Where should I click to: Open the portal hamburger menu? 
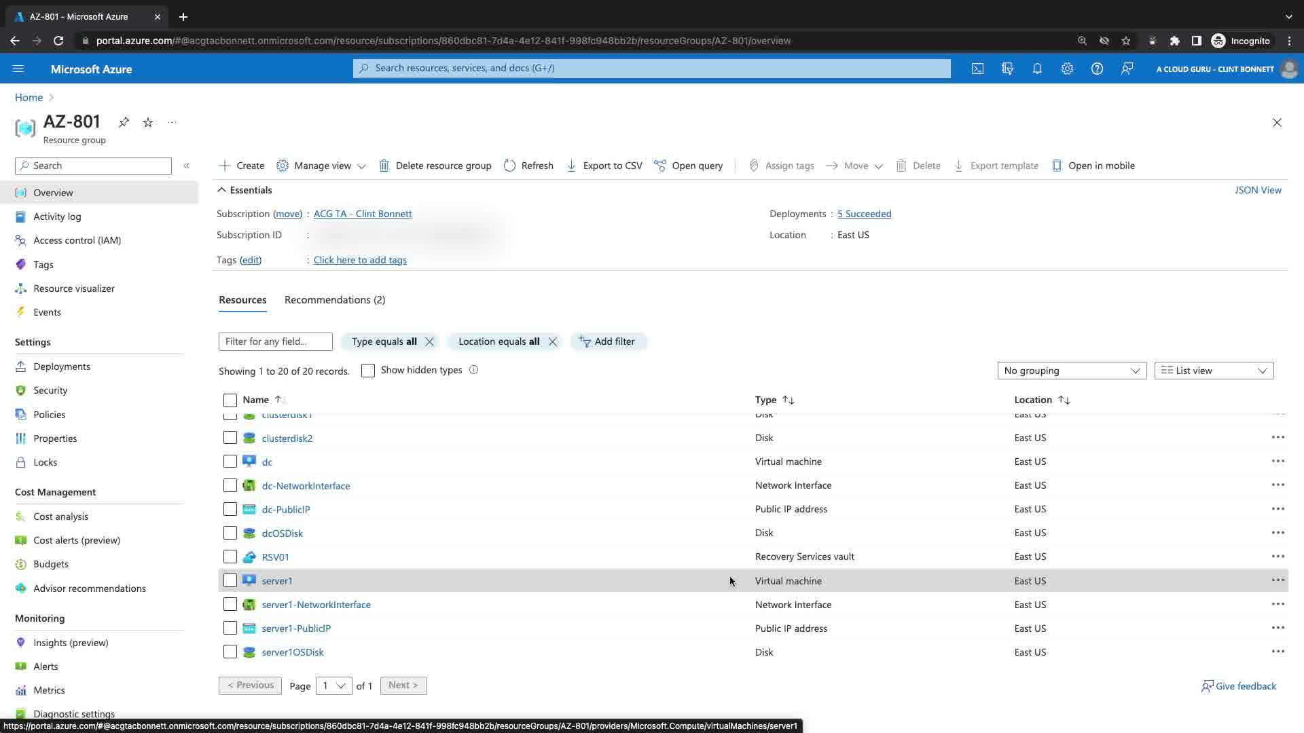[18, 69]
